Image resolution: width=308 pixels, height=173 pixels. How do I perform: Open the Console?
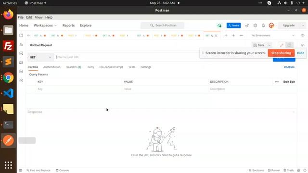coord(62,170)
